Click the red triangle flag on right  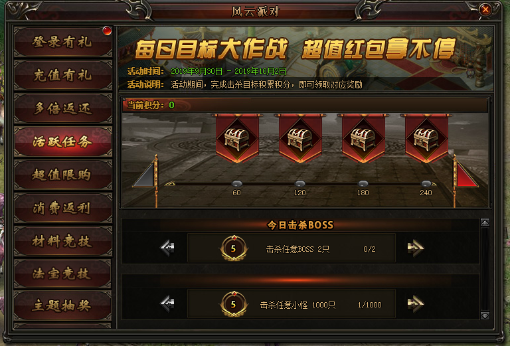pyautogui.click(x=466, y=175)
